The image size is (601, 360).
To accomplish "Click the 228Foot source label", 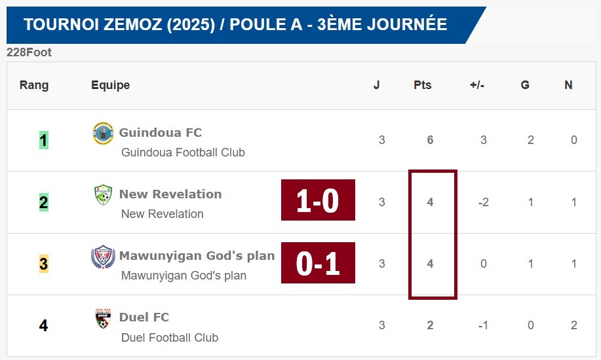I will point(29,52).
